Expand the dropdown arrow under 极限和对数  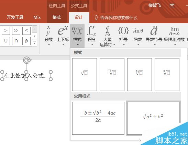click(175, 45)
